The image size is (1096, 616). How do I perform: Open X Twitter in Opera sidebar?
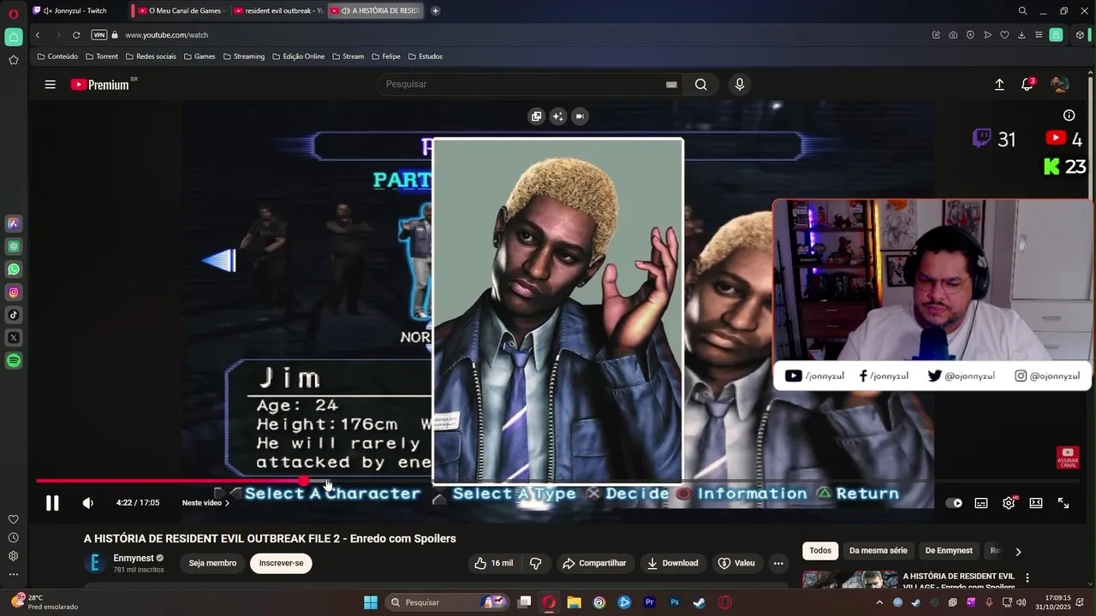pyautogui.click(x=14, y=338)
